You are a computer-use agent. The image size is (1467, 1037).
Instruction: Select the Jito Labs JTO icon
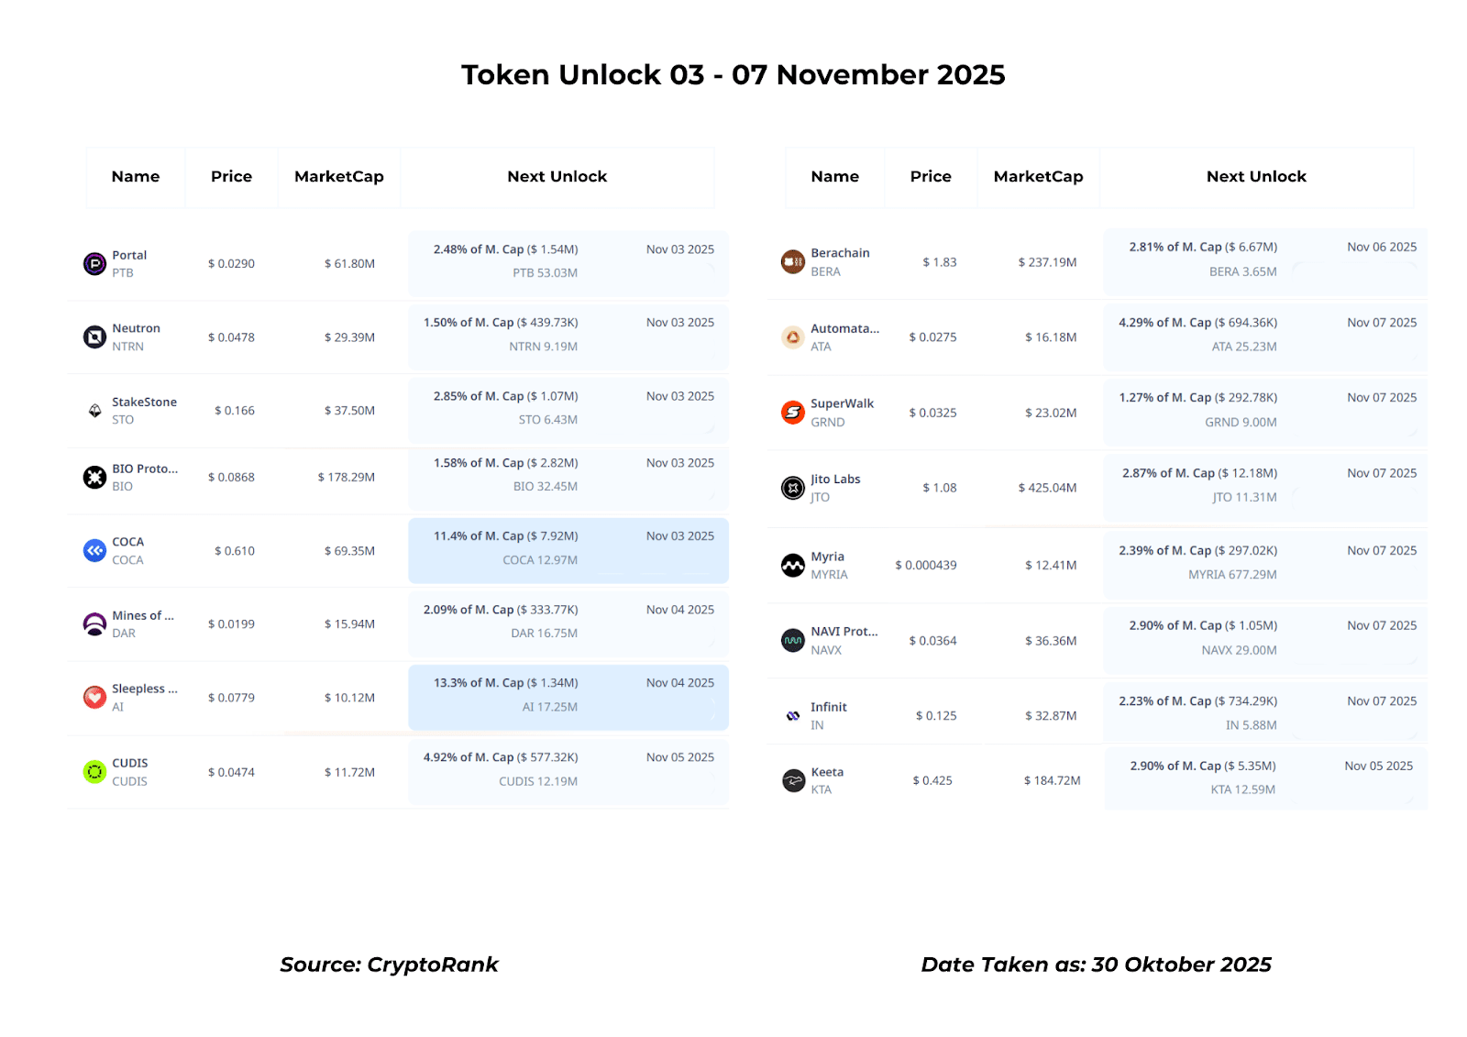click(x=793, y=488)
